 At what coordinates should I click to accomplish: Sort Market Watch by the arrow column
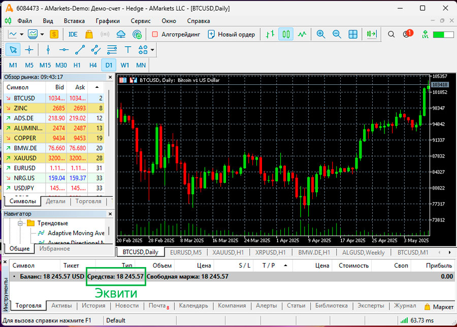tap(97, 87)
